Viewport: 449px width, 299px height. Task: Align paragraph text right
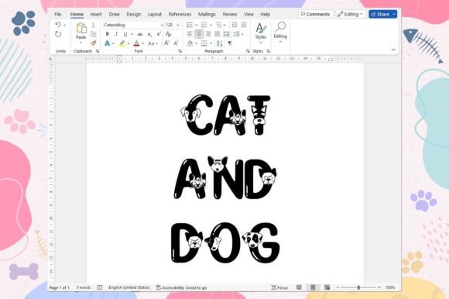208,34
